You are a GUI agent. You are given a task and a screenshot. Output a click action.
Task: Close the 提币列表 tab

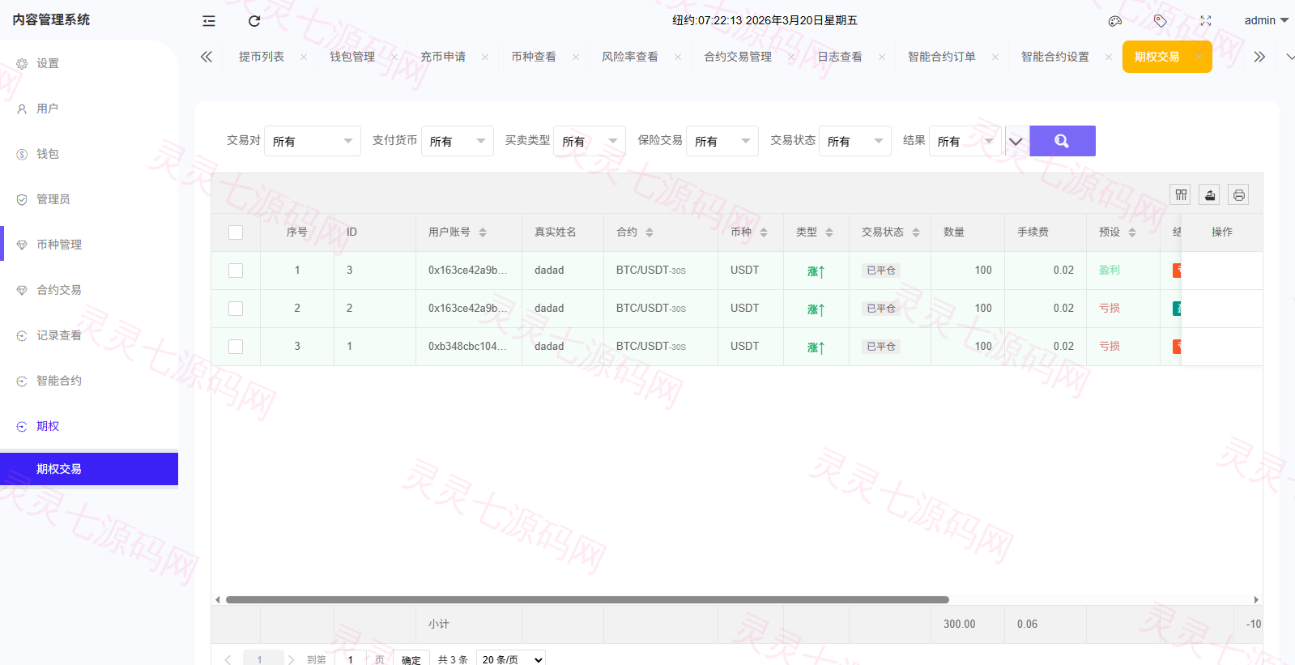tap(304, 57)
